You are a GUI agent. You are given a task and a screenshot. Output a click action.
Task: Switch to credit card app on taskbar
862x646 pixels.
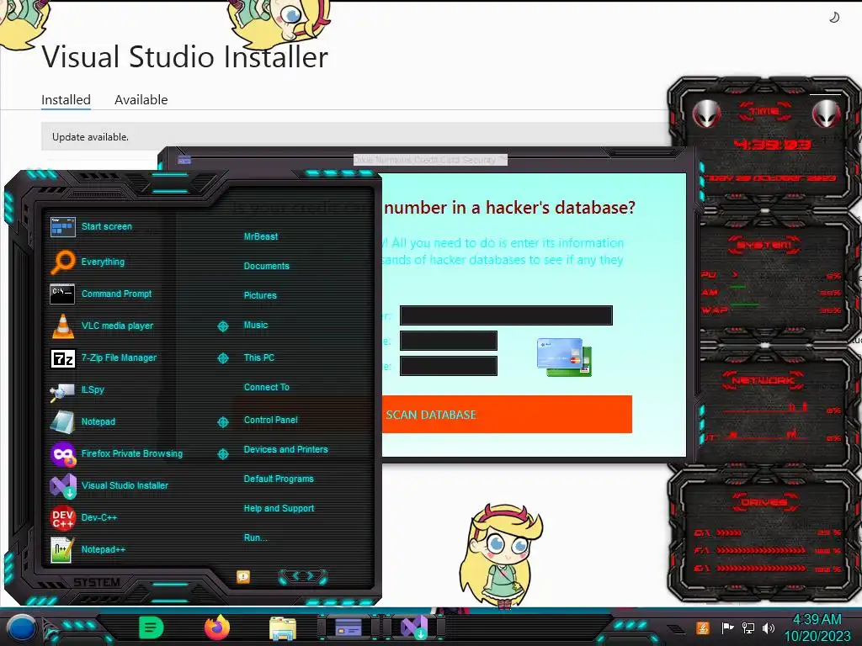pos(348,627)
